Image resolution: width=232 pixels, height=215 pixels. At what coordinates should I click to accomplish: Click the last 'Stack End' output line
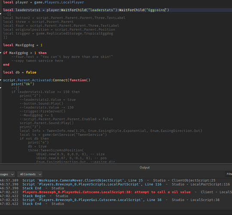32,204
